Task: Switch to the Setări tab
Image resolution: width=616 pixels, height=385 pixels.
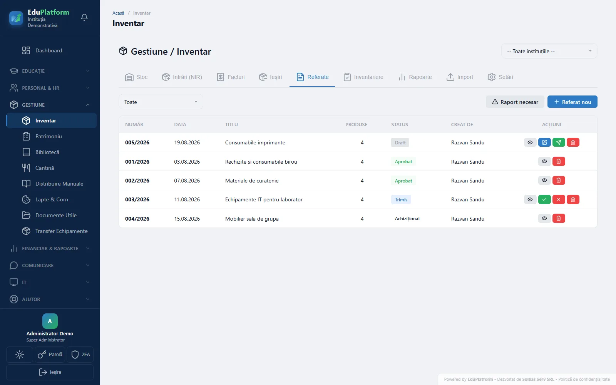Action: [500, 77]
